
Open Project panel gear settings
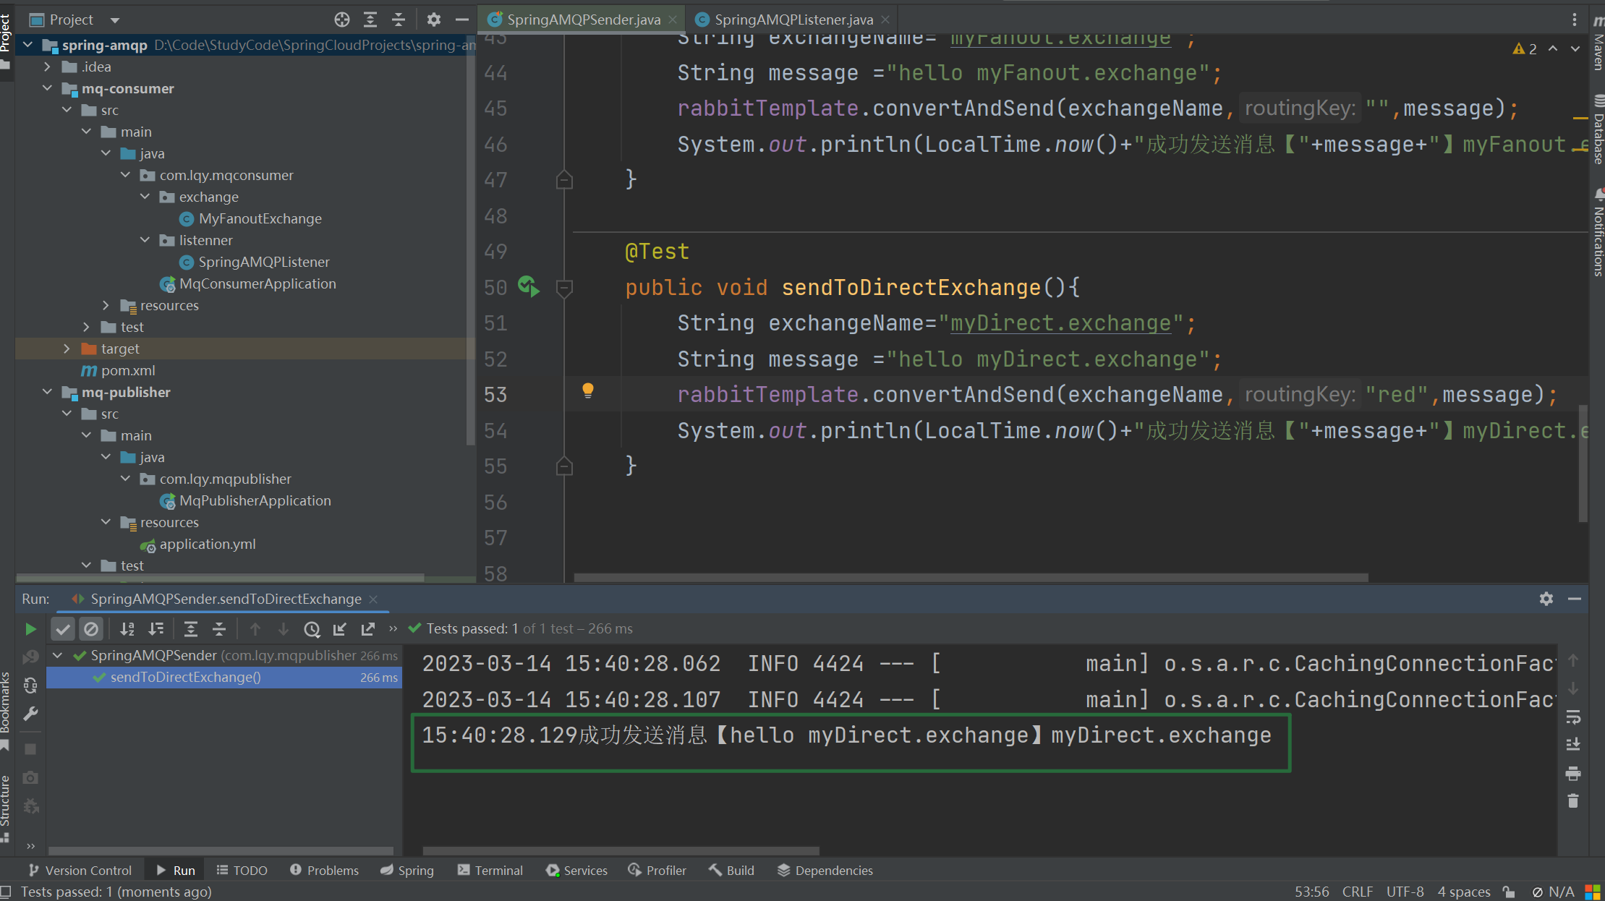(433, 20)
